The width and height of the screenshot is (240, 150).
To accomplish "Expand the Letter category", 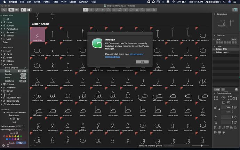I will (2, 22).
